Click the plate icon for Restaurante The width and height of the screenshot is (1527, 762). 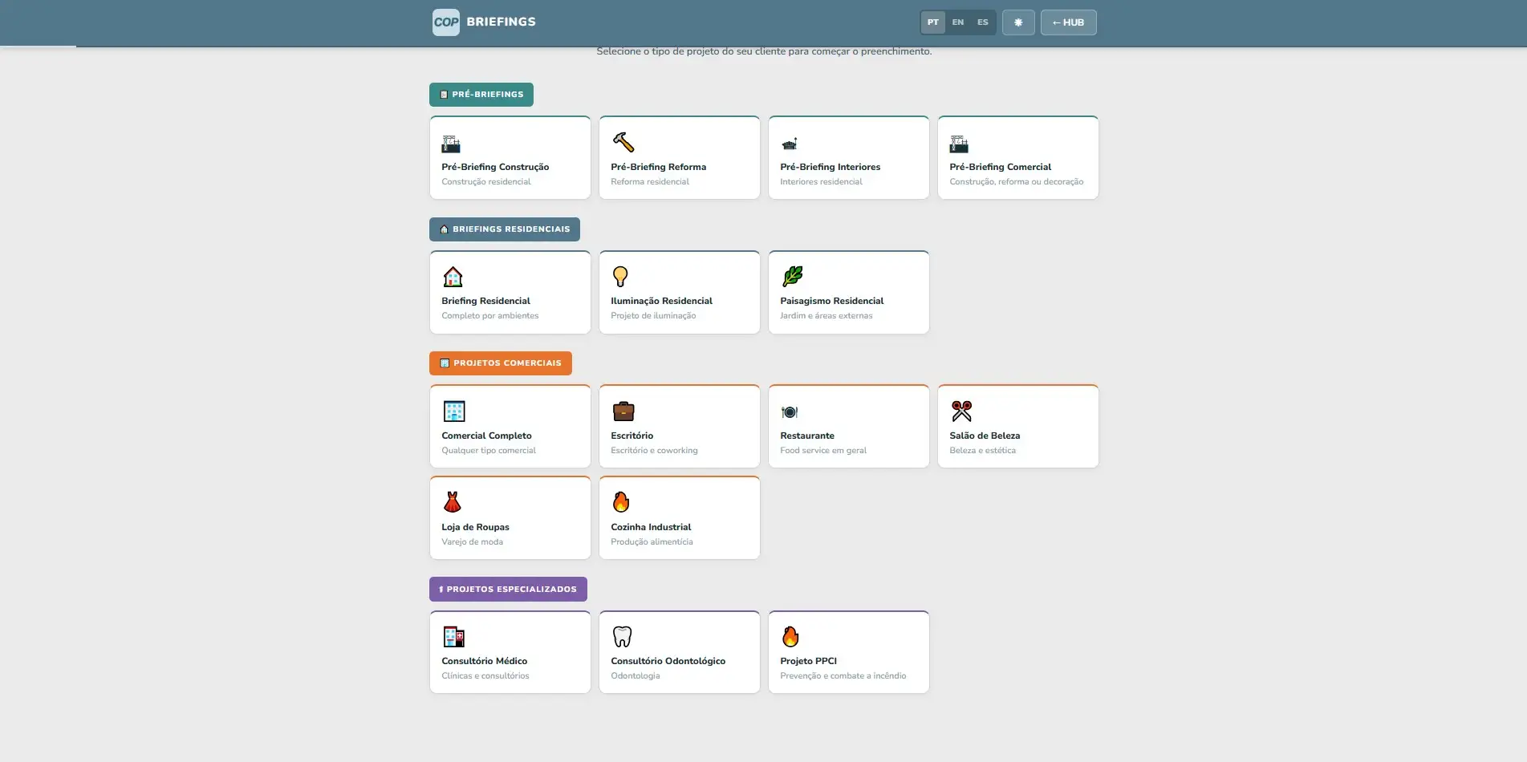(x=790, y=412)
